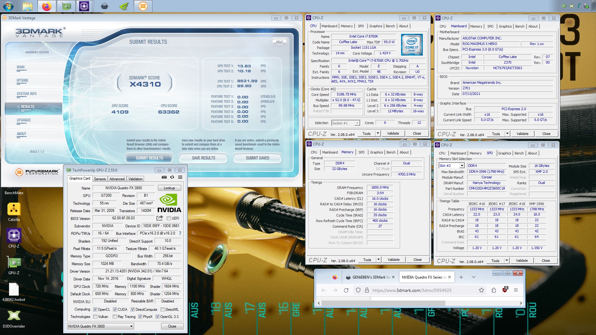Open the GPU-Z desktop shortcut
Viewport: 596px width, 335px height.
pos(14,266)
